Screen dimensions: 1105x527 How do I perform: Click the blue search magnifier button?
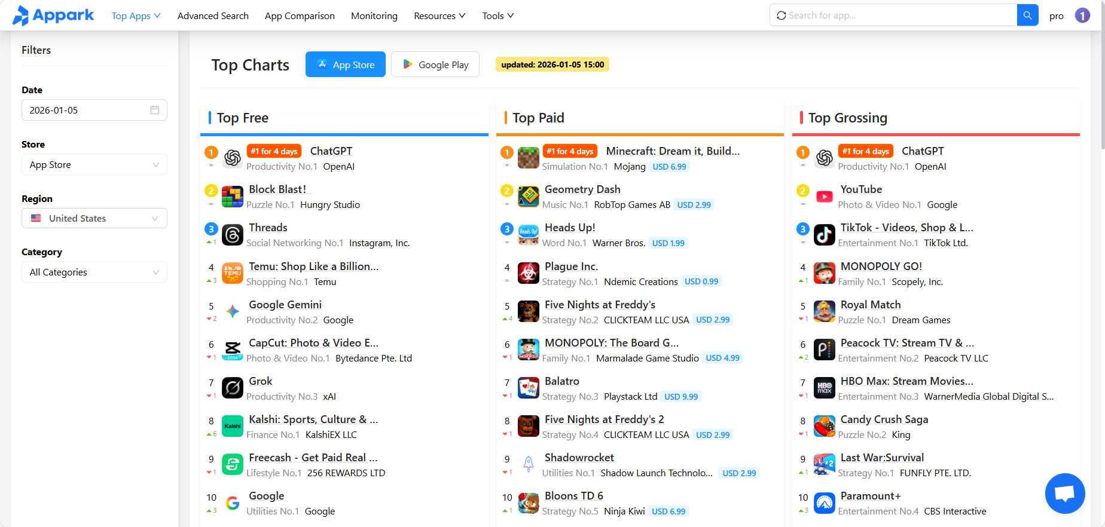[1027, 16]
